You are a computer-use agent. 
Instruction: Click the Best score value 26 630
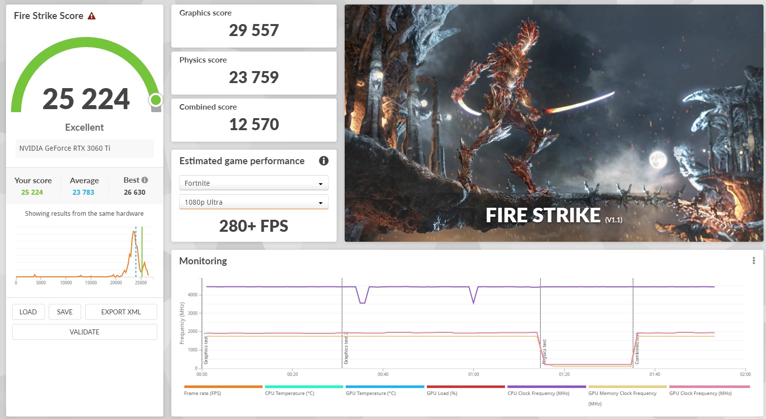click(135, 192)
